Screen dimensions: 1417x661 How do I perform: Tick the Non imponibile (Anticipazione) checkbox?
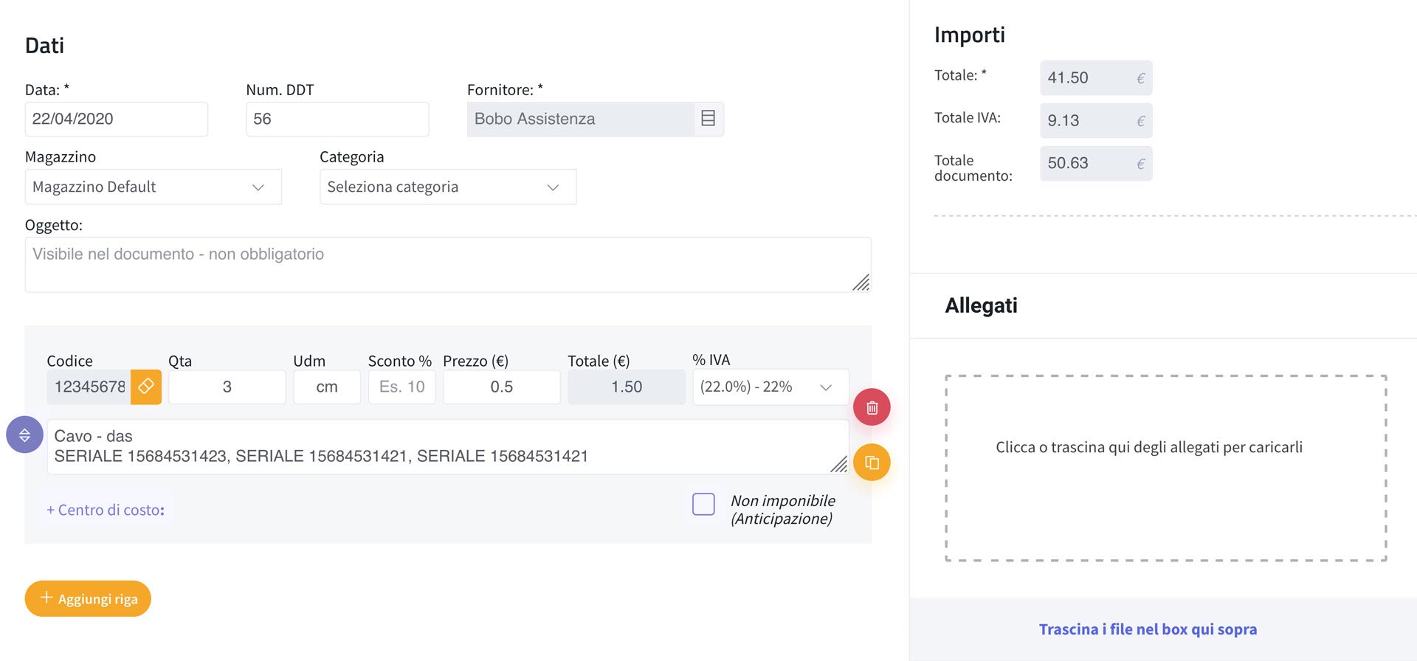click(703, 504)
